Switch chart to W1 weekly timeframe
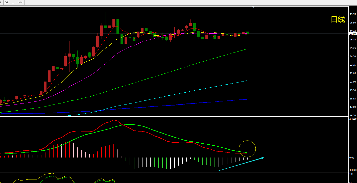 click(14, 2)
